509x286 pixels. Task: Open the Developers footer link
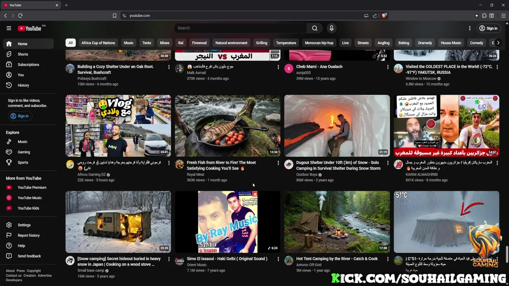[14, 280]
